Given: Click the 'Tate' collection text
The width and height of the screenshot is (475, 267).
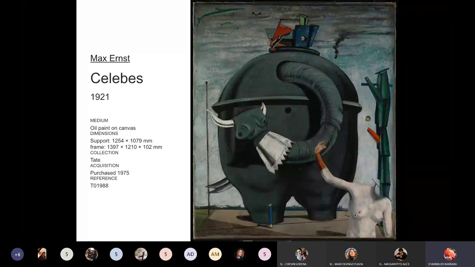Looking at the screenshot, I should [95, 160].
